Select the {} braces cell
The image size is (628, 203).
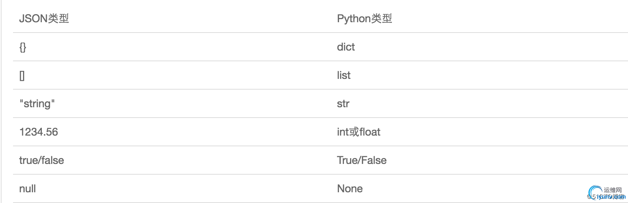click(x=23, y=47)
